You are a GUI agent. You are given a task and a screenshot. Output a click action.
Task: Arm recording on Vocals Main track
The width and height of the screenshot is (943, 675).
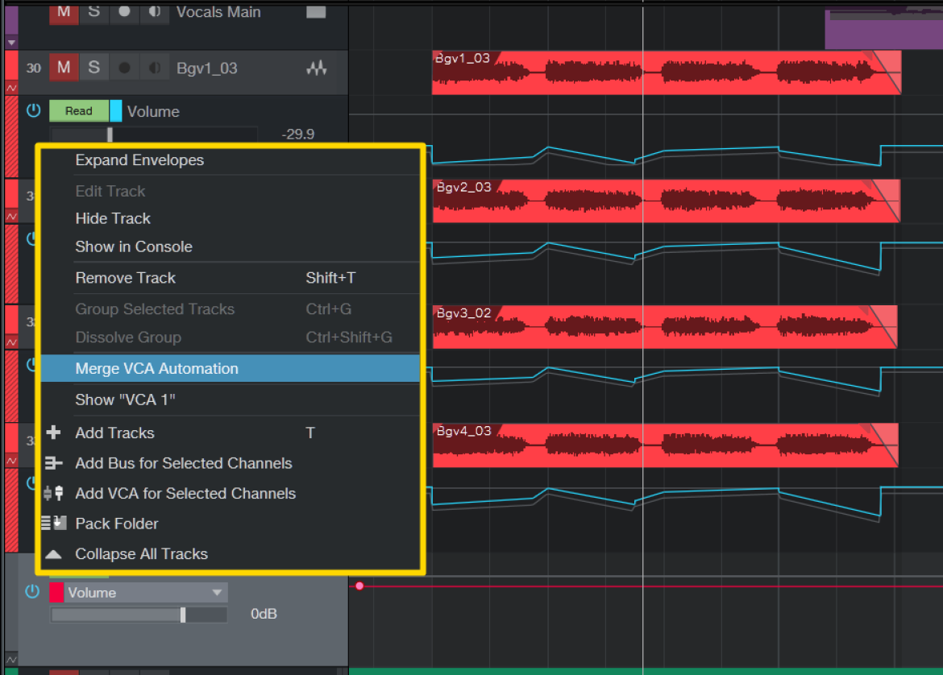[124, 13]
